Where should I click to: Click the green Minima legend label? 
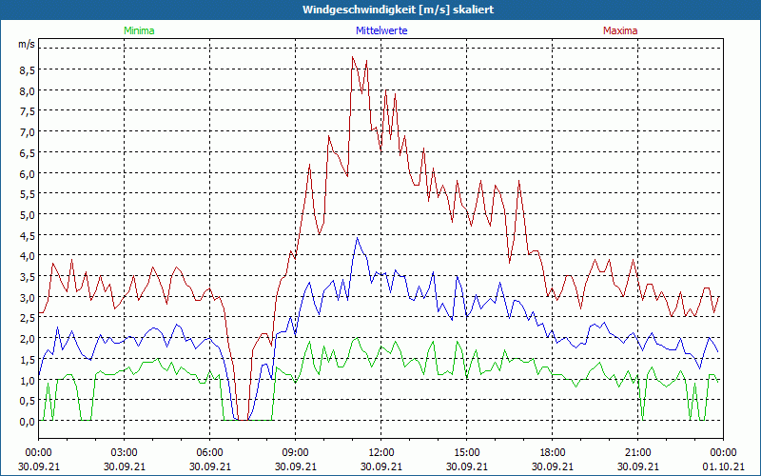(x=139, y=30)
